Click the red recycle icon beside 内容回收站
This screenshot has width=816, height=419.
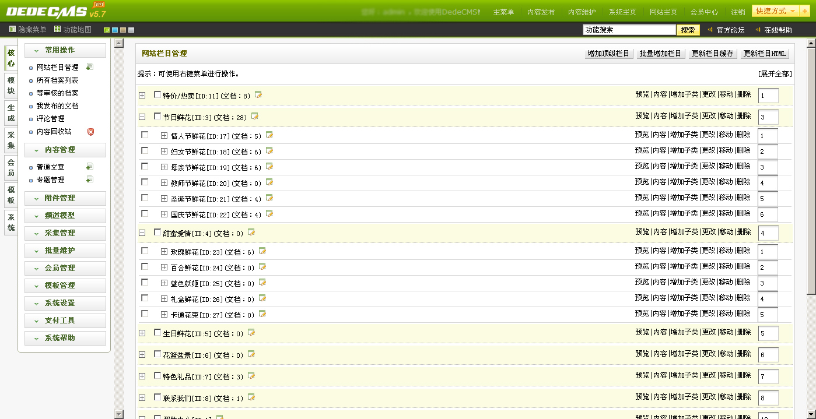[x=90, y=132]
